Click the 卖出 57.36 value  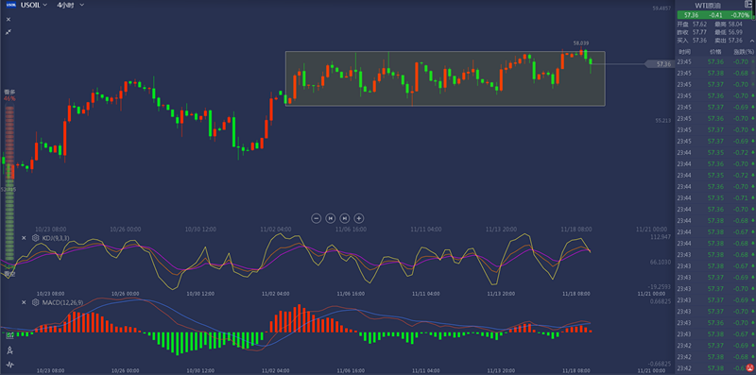[x=735, y=41]
